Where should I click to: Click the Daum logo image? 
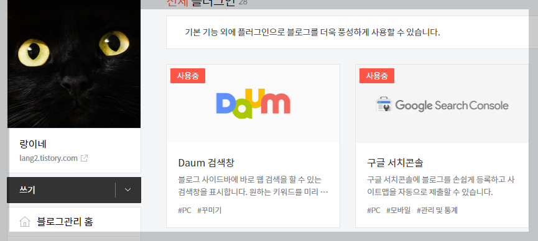253,104
